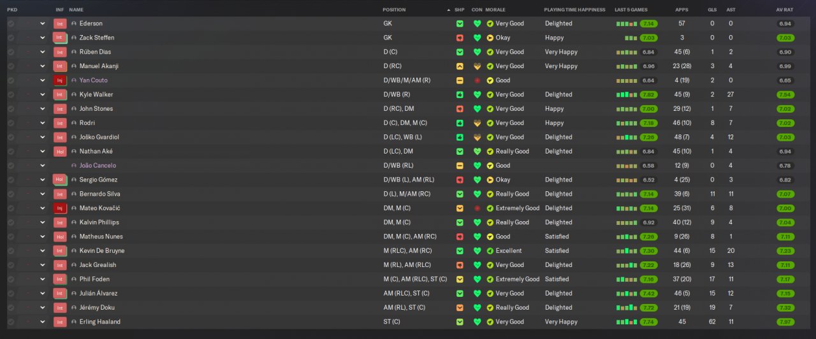Image resolution: width=816 pixels, height=339 pixels.
Task: Sort by the APPS column header
Action: (681, 10)
